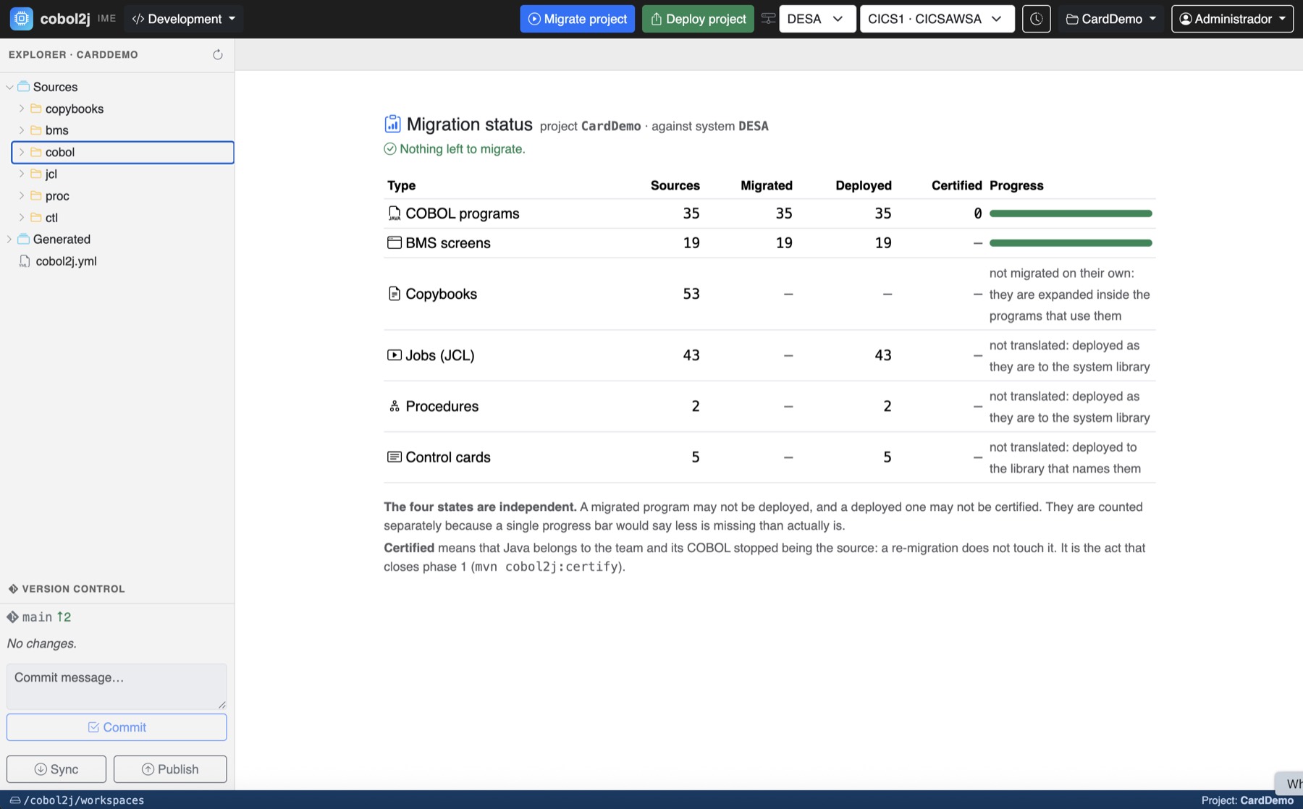Click the Version Control git icon

click(13, 589)
